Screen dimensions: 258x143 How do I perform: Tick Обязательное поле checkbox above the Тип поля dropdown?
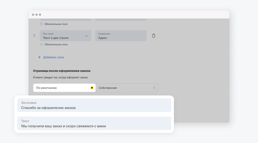coord(41,24)
